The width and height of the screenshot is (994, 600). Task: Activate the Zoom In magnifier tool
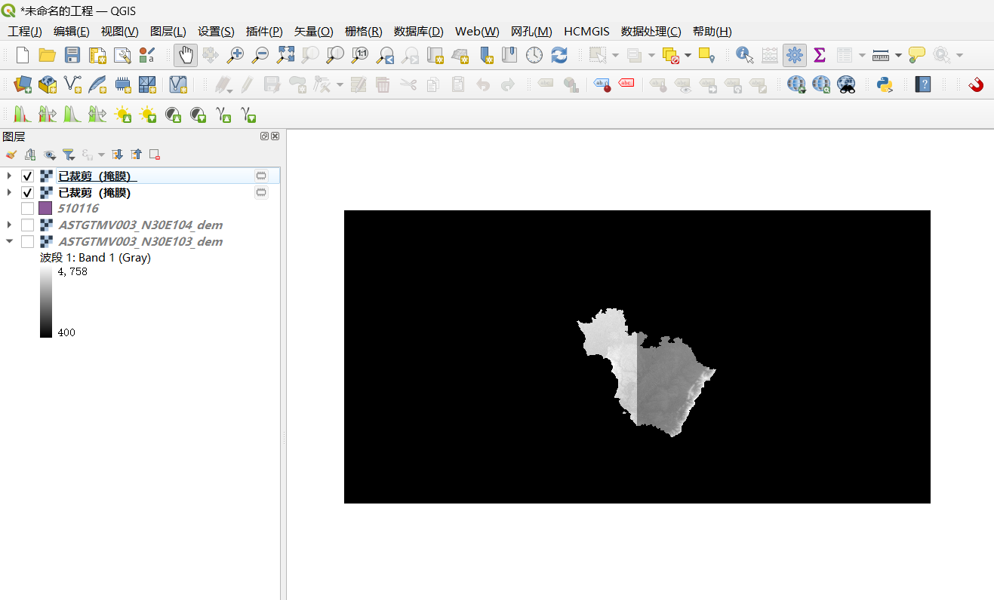coord(235,55)
